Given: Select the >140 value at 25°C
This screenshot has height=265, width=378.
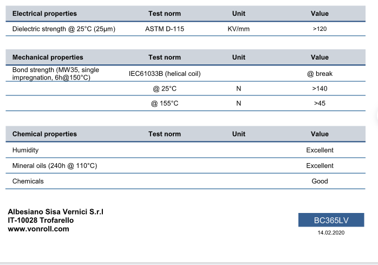Looking at the screenshot, I should pyautogui.click(x=320, y=88).
